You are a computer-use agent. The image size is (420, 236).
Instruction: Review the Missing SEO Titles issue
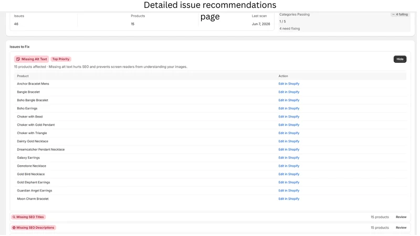point(401,217)
